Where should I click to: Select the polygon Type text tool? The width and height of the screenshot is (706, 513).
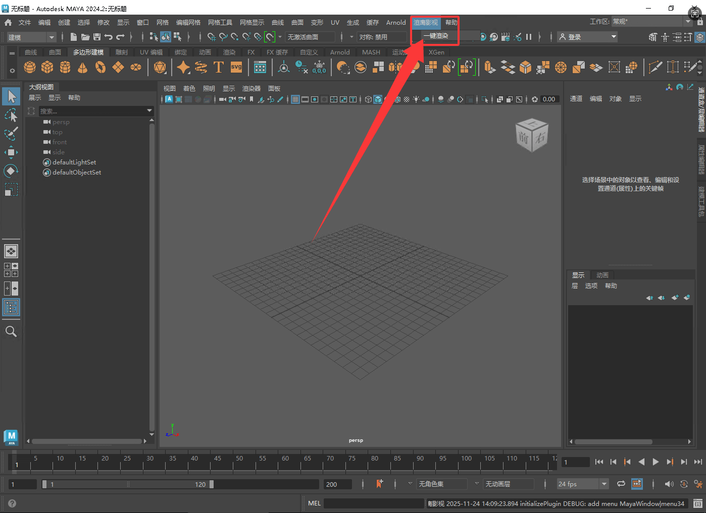219,67
